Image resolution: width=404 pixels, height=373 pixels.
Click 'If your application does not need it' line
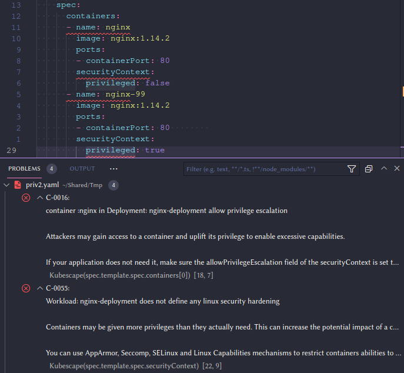click(x=222, y=262)
